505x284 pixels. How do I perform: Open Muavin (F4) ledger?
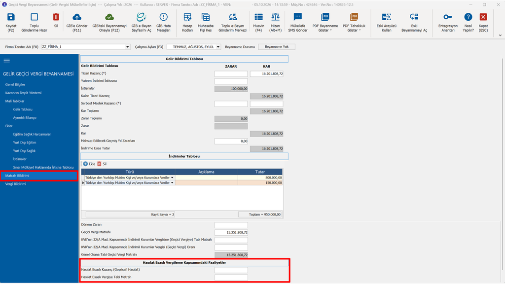click(x=258, y=22)
